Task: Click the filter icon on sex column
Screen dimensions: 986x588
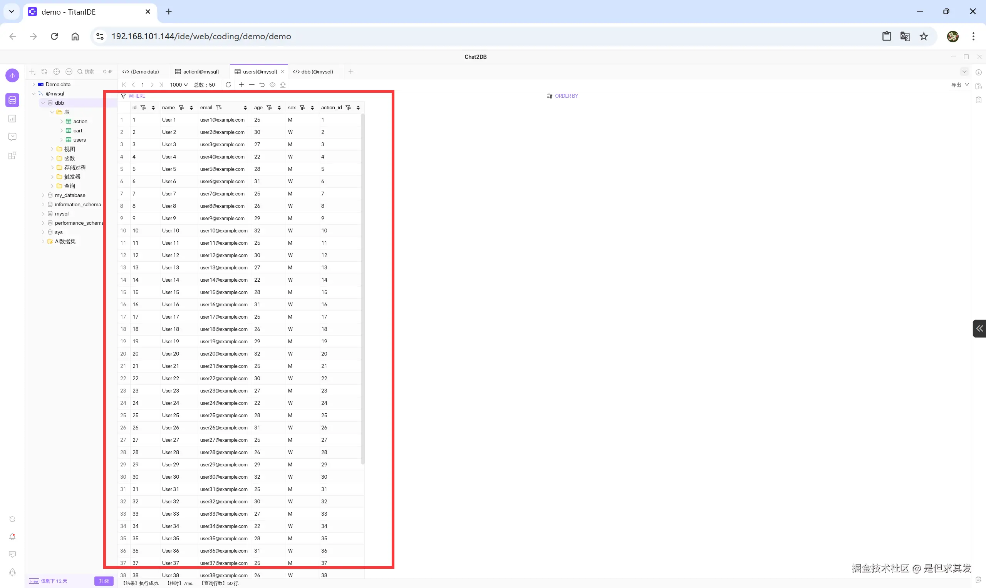Action: [x=302, y=107]
